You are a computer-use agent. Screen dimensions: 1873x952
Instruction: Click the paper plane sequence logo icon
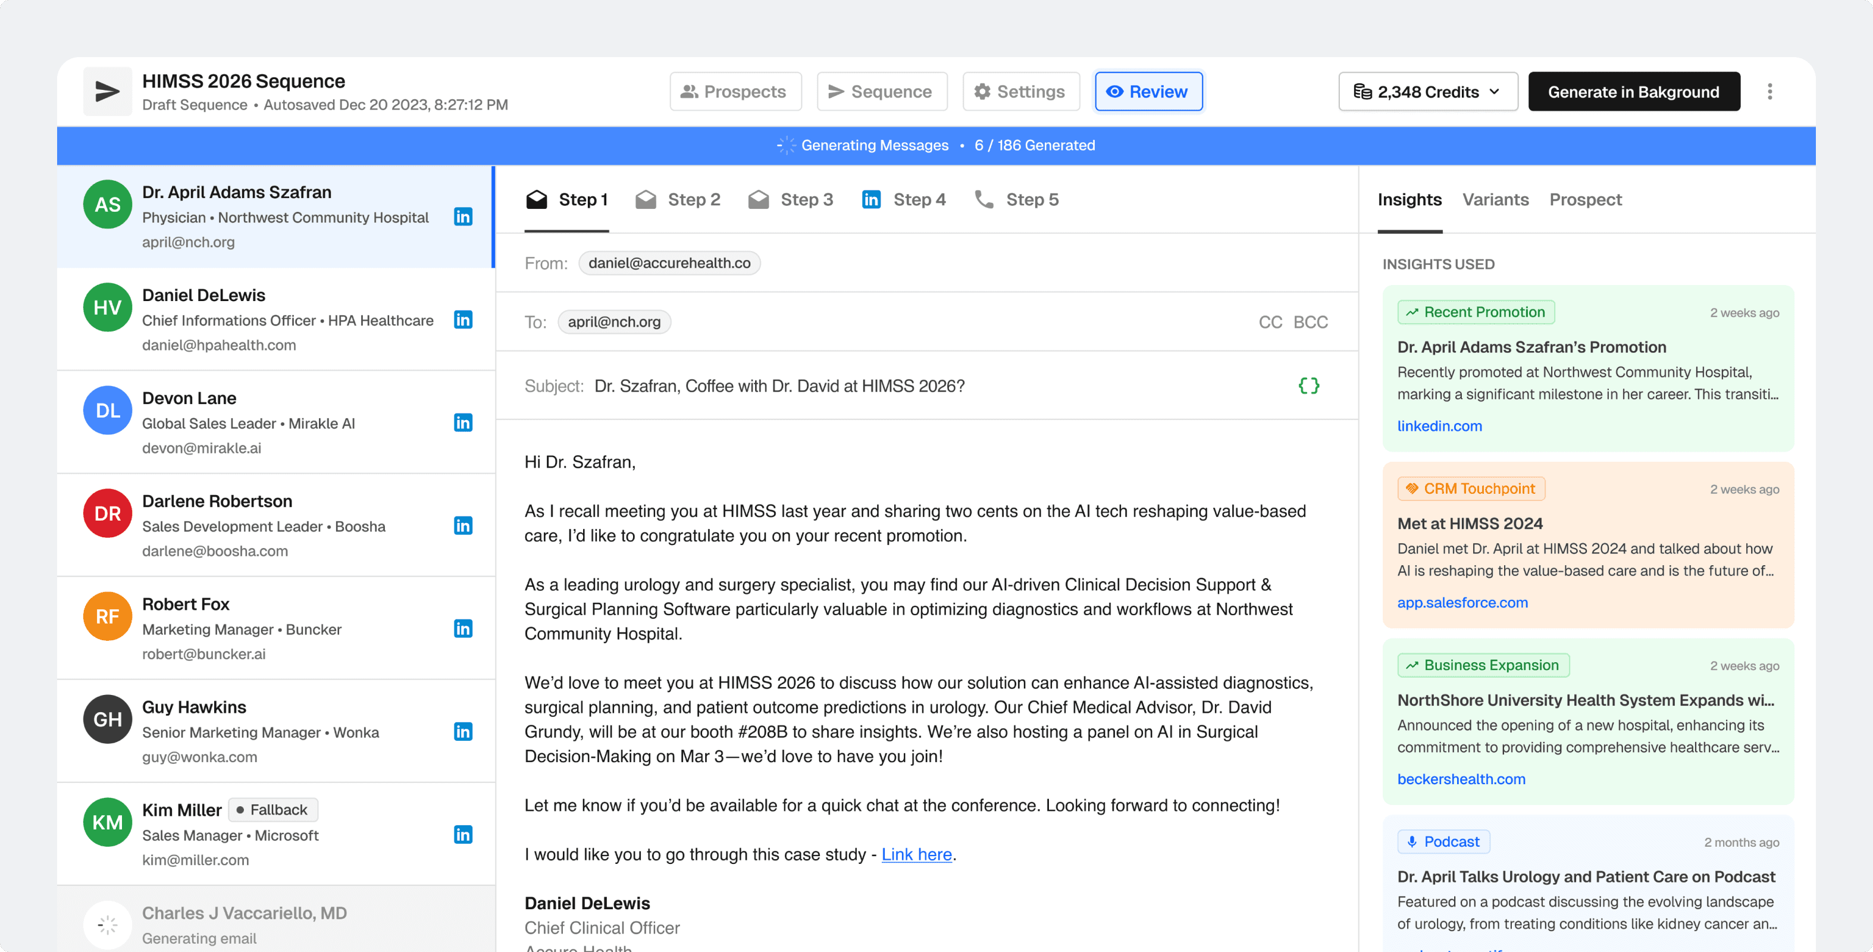[x=108, y=92]
